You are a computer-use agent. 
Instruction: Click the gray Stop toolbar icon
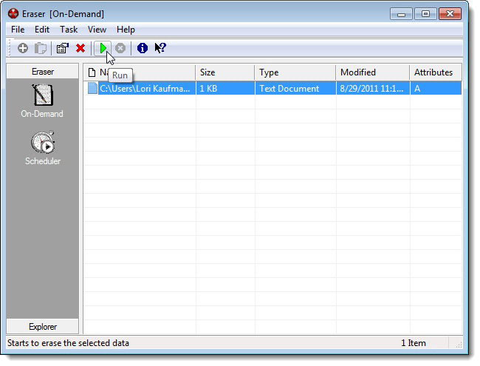click(120, 48)
